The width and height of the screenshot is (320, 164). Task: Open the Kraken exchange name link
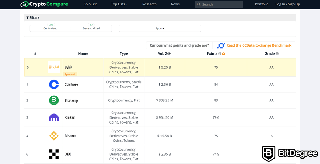pyautogui.click(x=70, y=117)
